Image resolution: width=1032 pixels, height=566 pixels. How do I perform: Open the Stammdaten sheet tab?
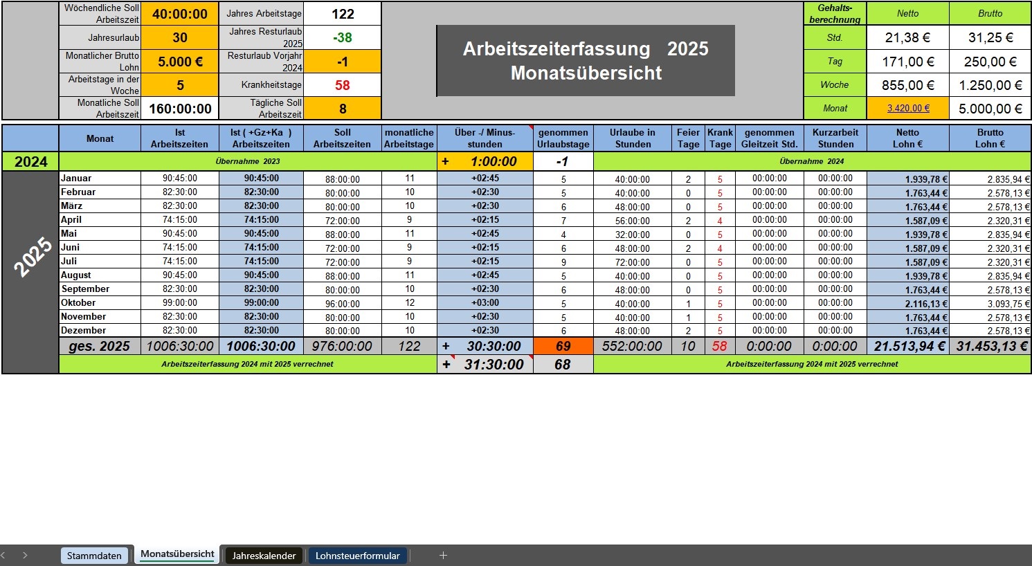[x=94, y=556]
